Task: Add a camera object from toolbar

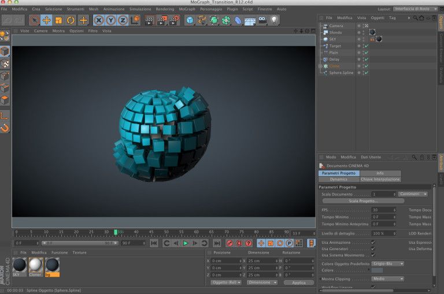Action: point(262,20)
